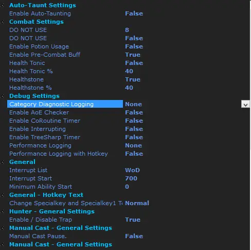Collapse the Hunter - General Settings section

pos(2,212)
